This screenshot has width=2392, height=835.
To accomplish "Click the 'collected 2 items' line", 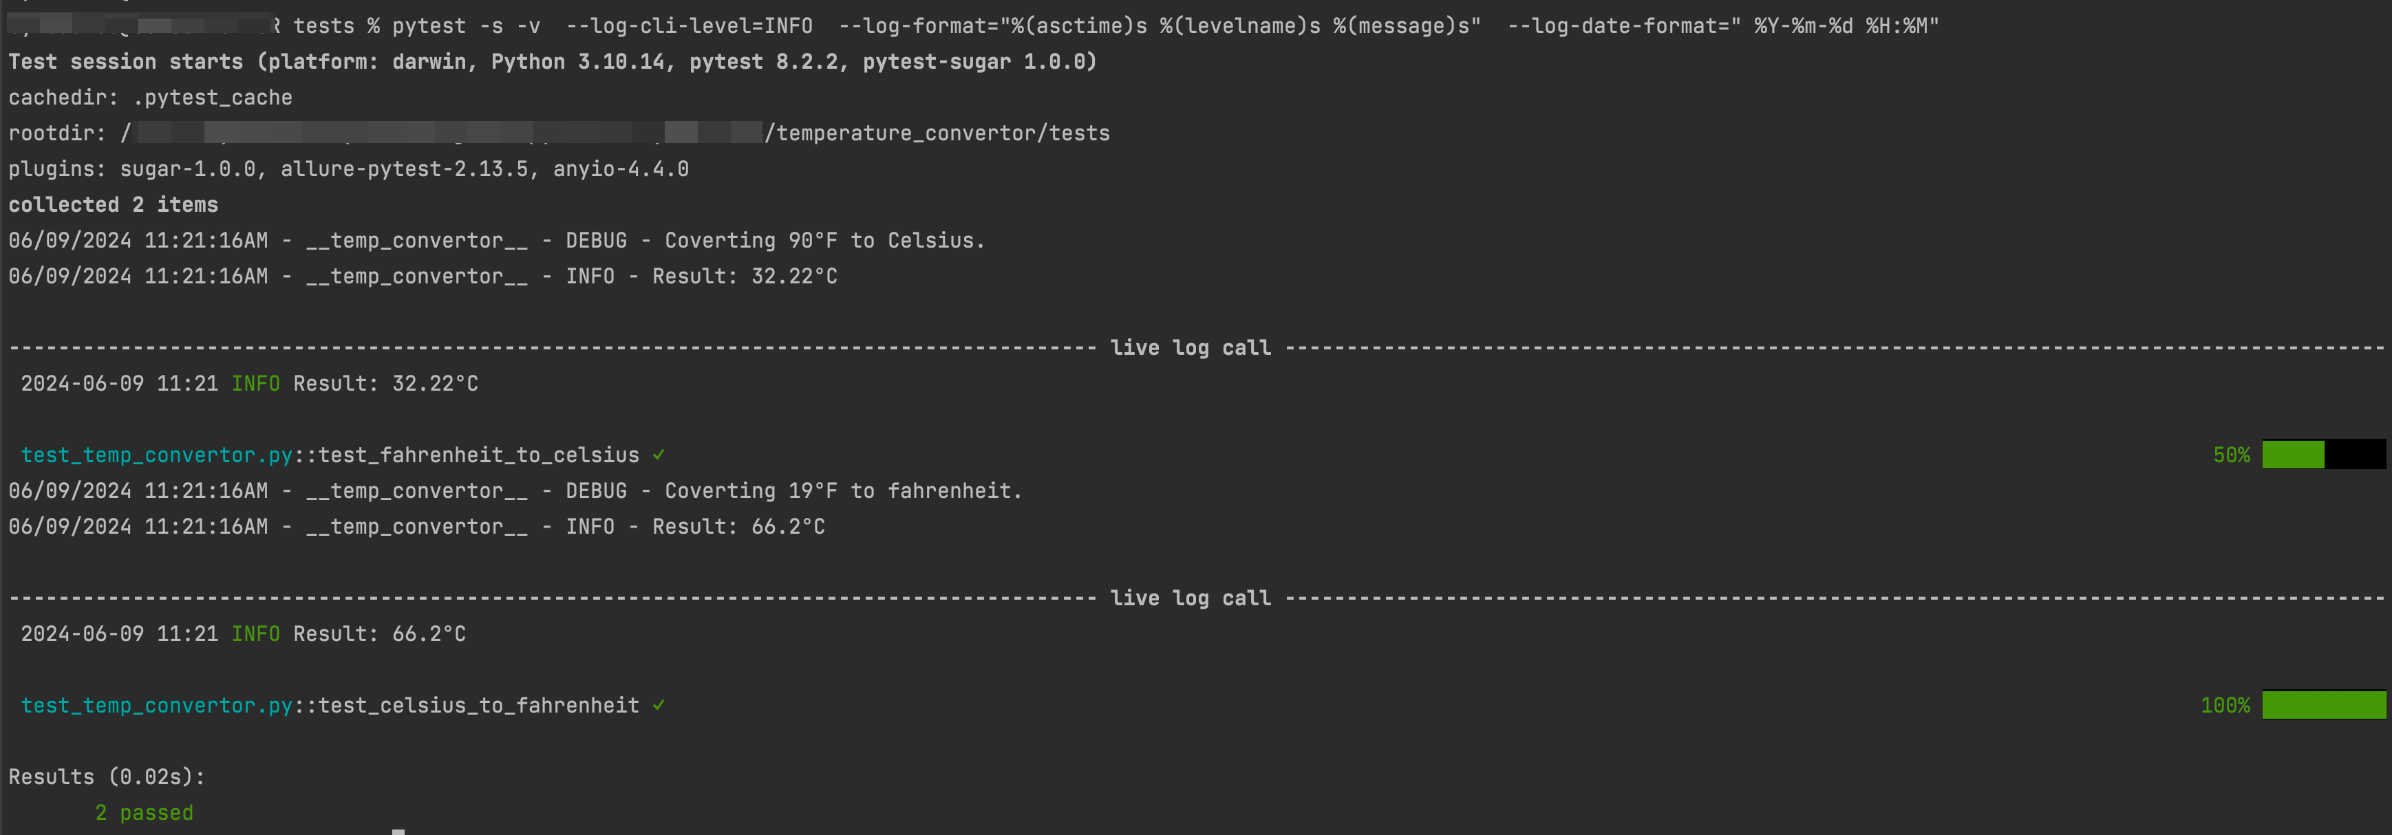I will click(114, 205).
